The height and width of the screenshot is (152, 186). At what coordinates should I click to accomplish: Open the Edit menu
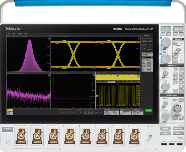click(x=14, y=34)
